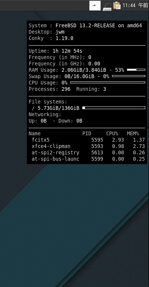Select the xfce4-clipman process name
Image resolution: width=149 pixels, height=287 pixels.
51,146
